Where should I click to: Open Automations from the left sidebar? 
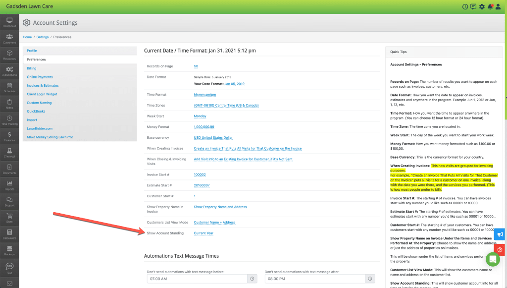coord(9,71)
